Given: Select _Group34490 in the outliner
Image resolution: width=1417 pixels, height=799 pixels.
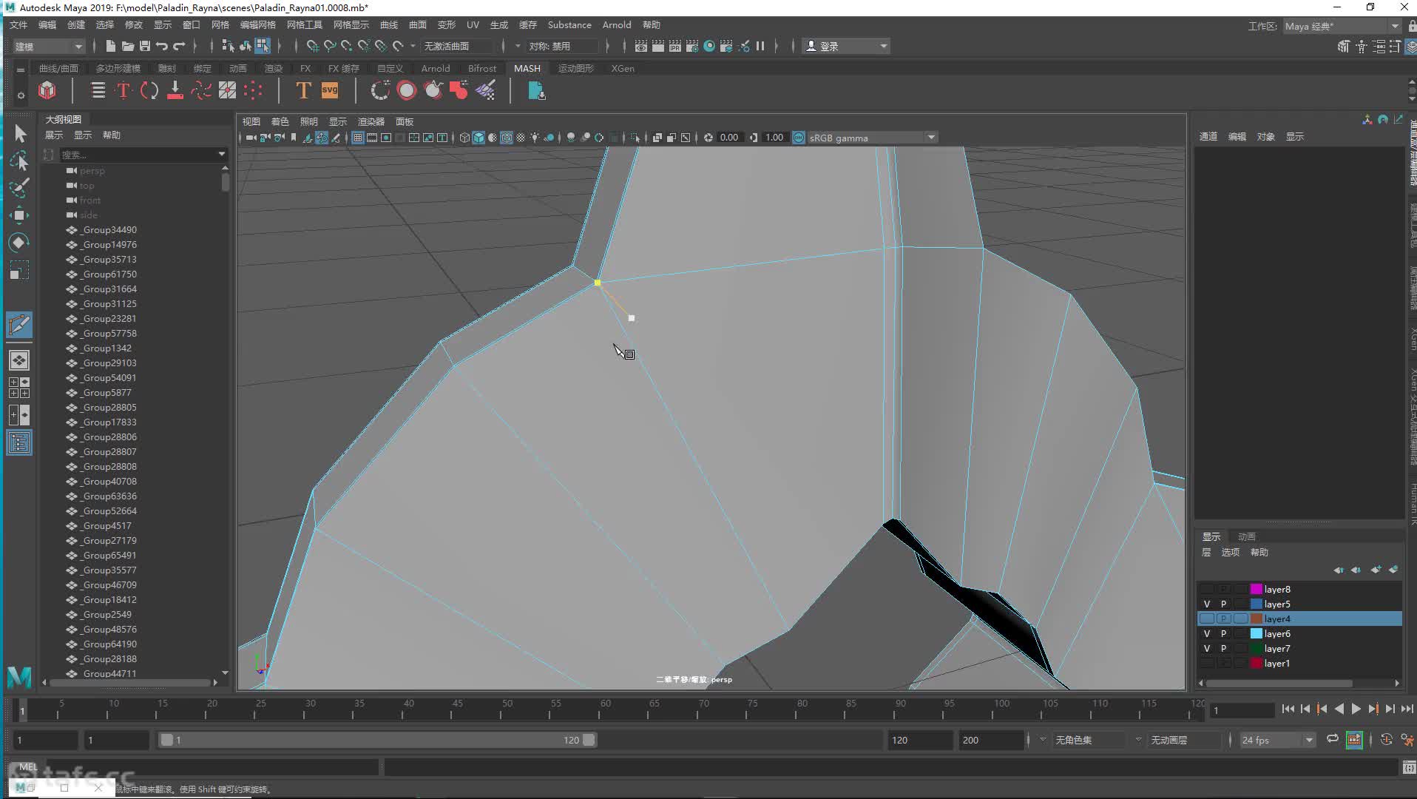Looking at the screenshot, I should coord(108,229).
